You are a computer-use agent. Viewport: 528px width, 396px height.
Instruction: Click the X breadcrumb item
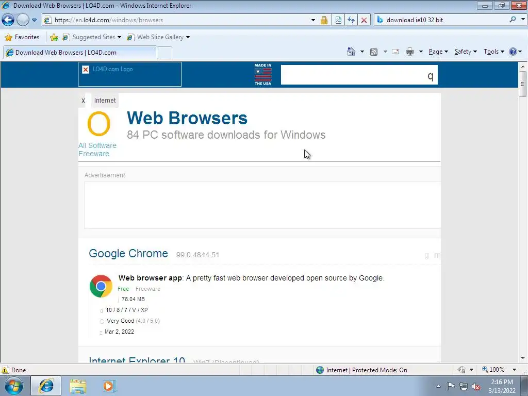click(83, 101)
